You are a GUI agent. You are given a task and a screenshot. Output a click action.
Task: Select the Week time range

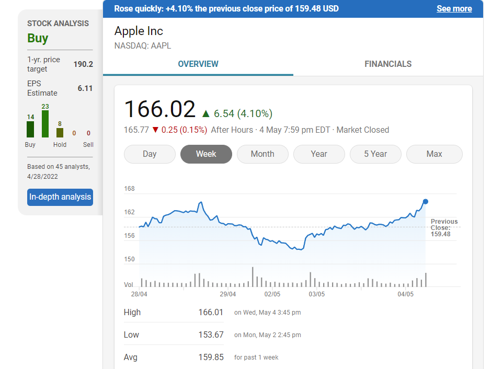206,154
